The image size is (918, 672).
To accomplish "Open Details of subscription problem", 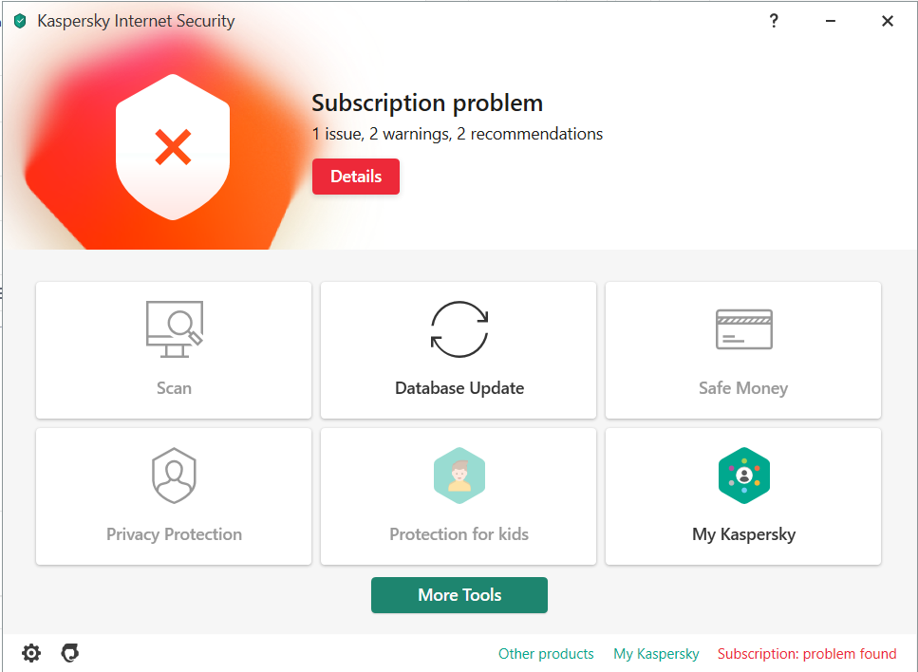I will 356,177.
